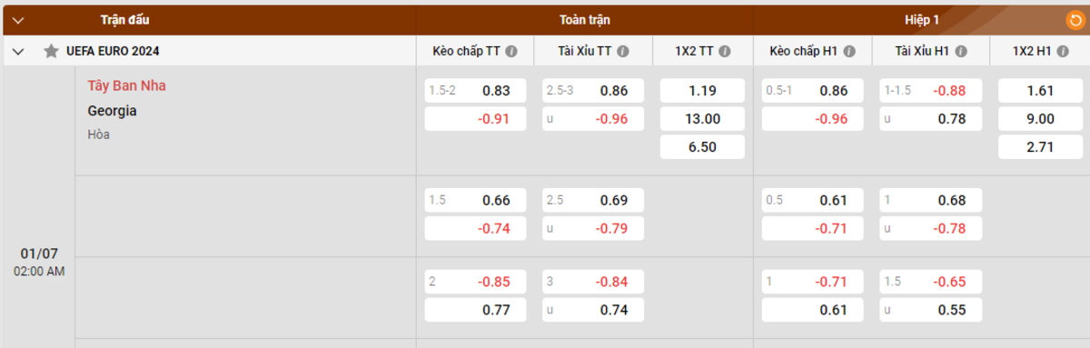Open the info icon beside Tài Xỉu H1
The image size is (1090, 348).
click(960, 52)
